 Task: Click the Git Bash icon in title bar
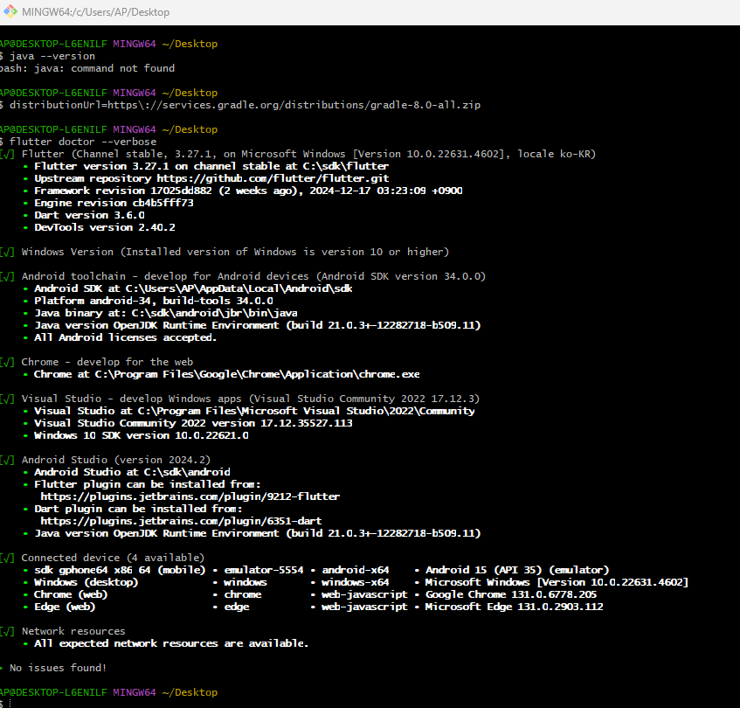[10, 11]
